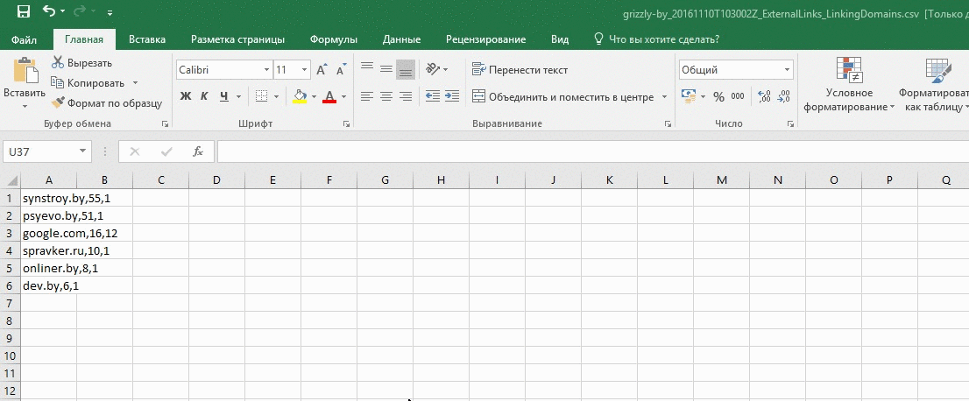
Task: Undo the last action
Action: click(x=49, y=11)
